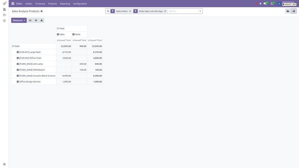Click the Administrator user avatar
The image size is (299, 168).
coord(279,4)
